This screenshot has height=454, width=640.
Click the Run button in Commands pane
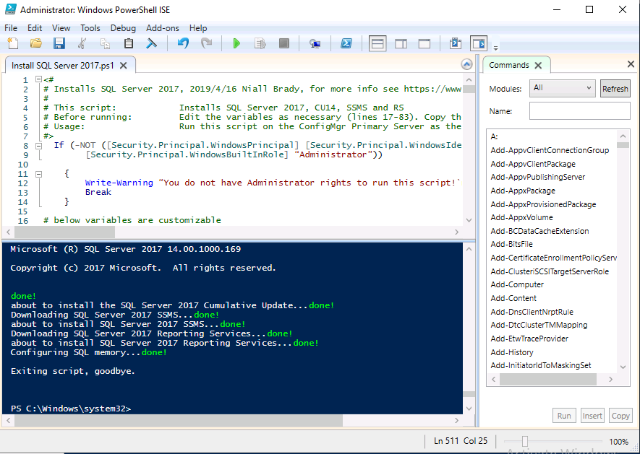tap(564, 416)
